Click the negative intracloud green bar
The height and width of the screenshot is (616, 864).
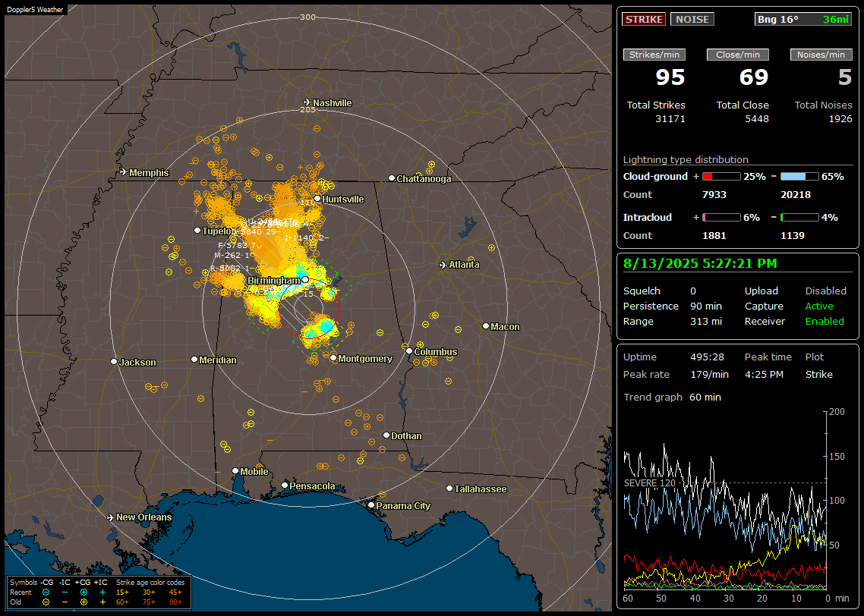pos(799,218)
